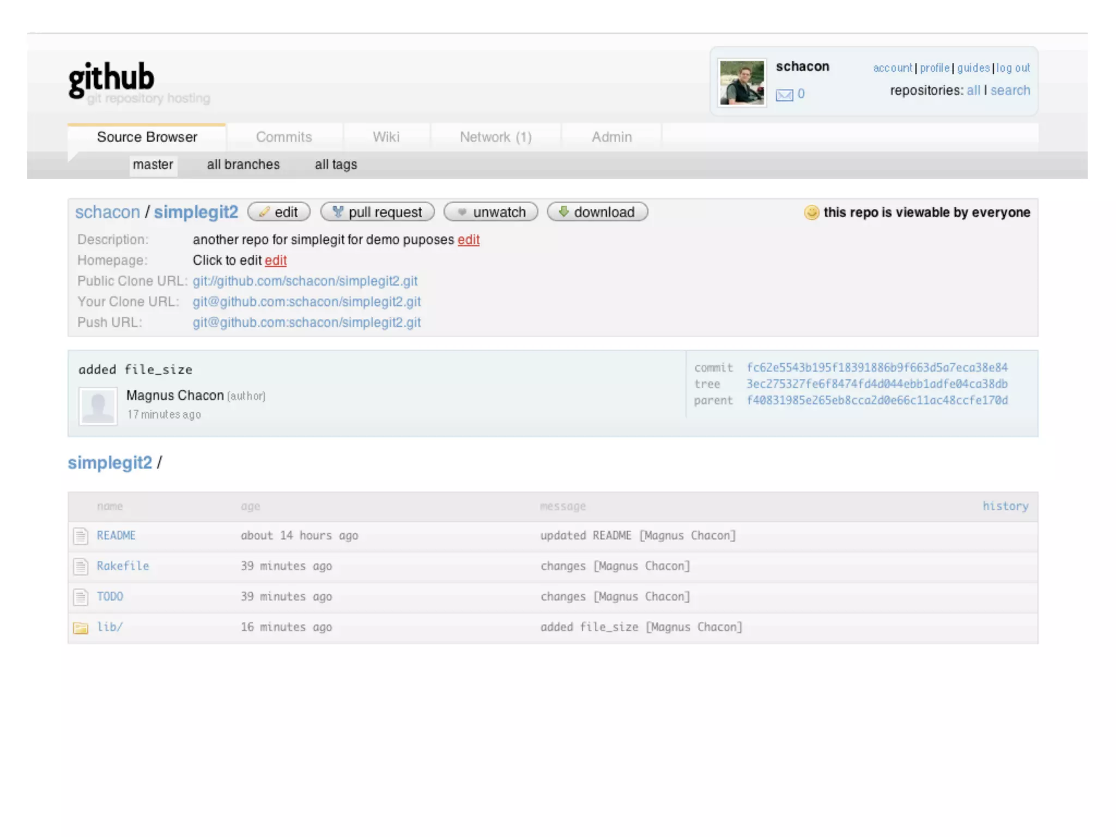The image size is (1116, 837).
Task: Open parent hash f40831985e265...
Action: point(877,401)
